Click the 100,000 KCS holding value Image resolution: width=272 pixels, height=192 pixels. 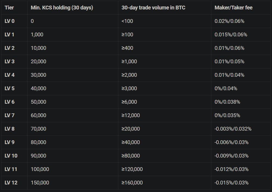(40, 169)
